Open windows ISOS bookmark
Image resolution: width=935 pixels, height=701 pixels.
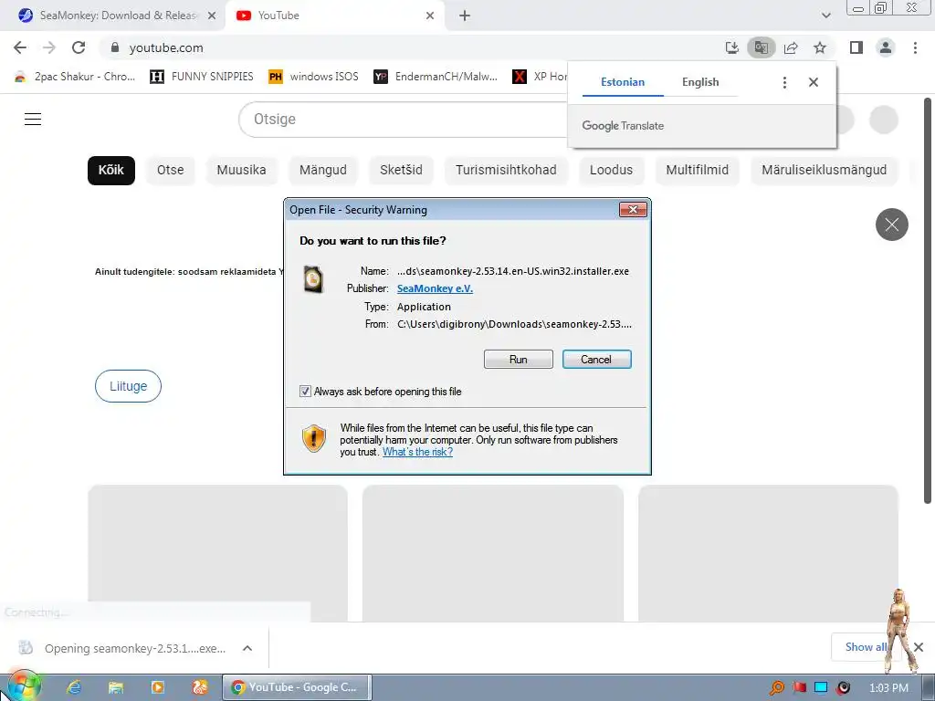pyautogui.click(x=314, y=77)
